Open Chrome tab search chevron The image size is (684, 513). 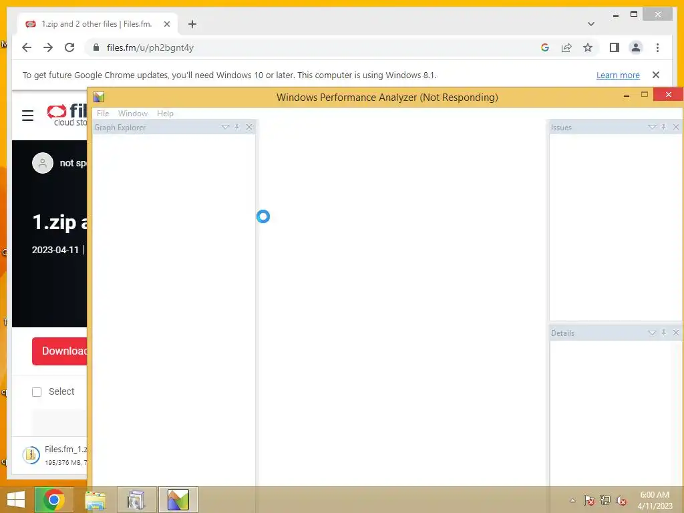(591, 24)
